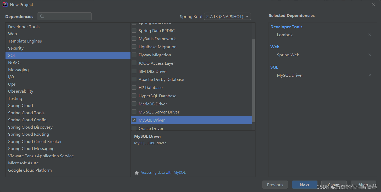Remove MySQL Driver via its X icon
Viewport: 381px width, 192px height.
369,75
